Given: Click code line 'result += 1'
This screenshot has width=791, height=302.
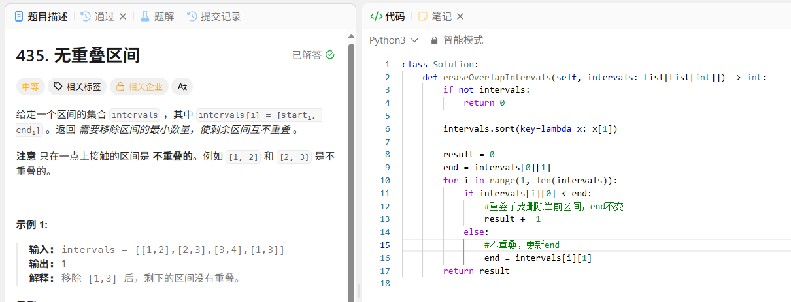Looking at the screenshot, I should (x=513, y=219).
